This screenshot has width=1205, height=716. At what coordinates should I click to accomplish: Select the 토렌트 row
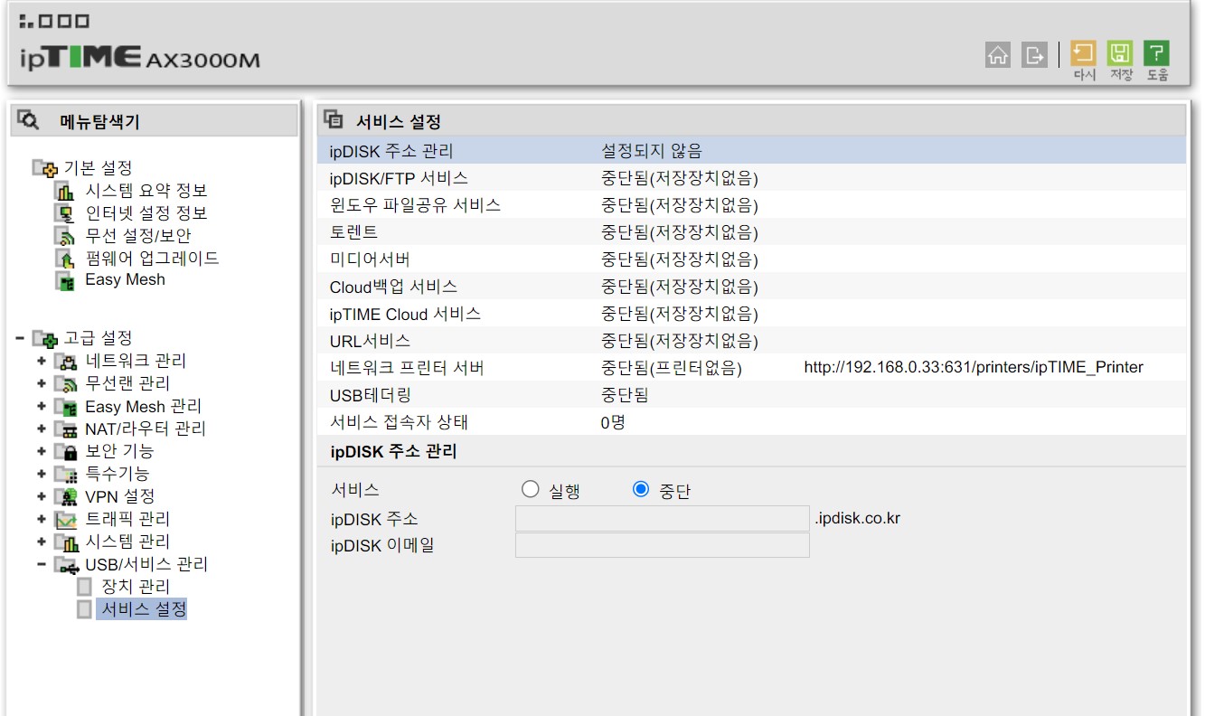coord(752,232)
